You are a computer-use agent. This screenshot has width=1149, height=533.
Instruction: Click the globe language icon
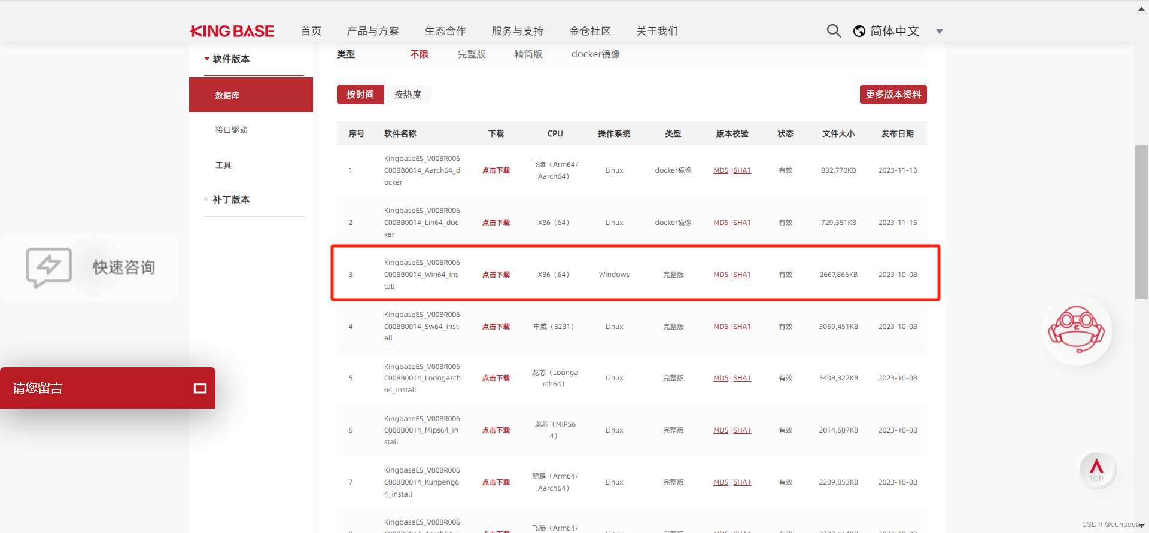[859, 31]
